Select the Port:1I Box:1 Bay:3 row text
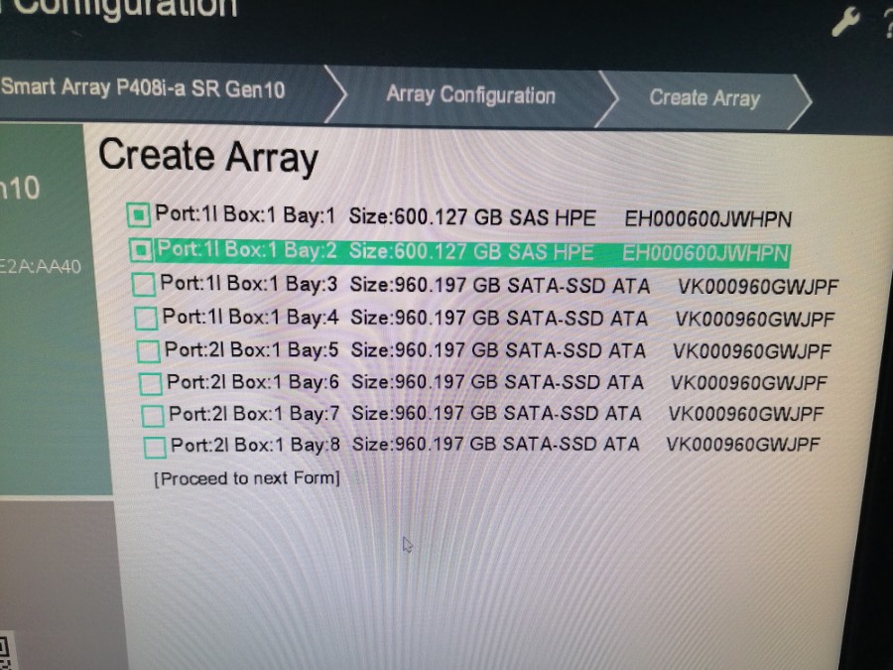893x670 pixels. pyautogui.click(x=499, y=284)
